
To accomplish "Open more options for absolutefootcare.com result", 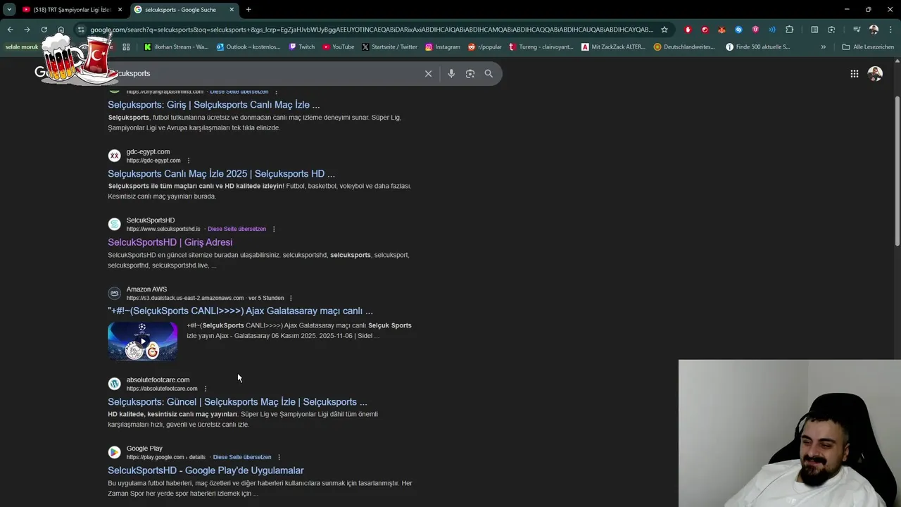I will tap(205, 389).
